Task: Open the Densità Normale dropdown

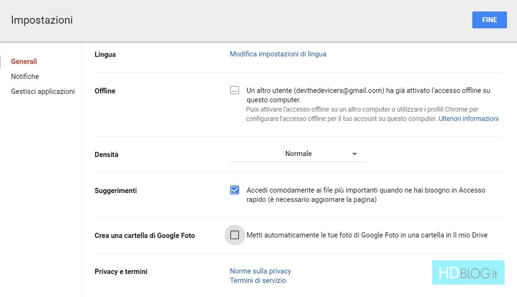Action: click(298, 154)
